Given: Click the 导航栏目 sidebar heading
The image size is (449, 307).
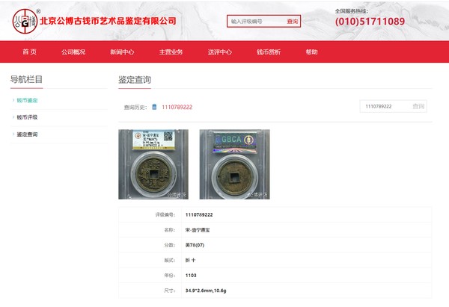Looking at the screenshot, I should 26,79.
